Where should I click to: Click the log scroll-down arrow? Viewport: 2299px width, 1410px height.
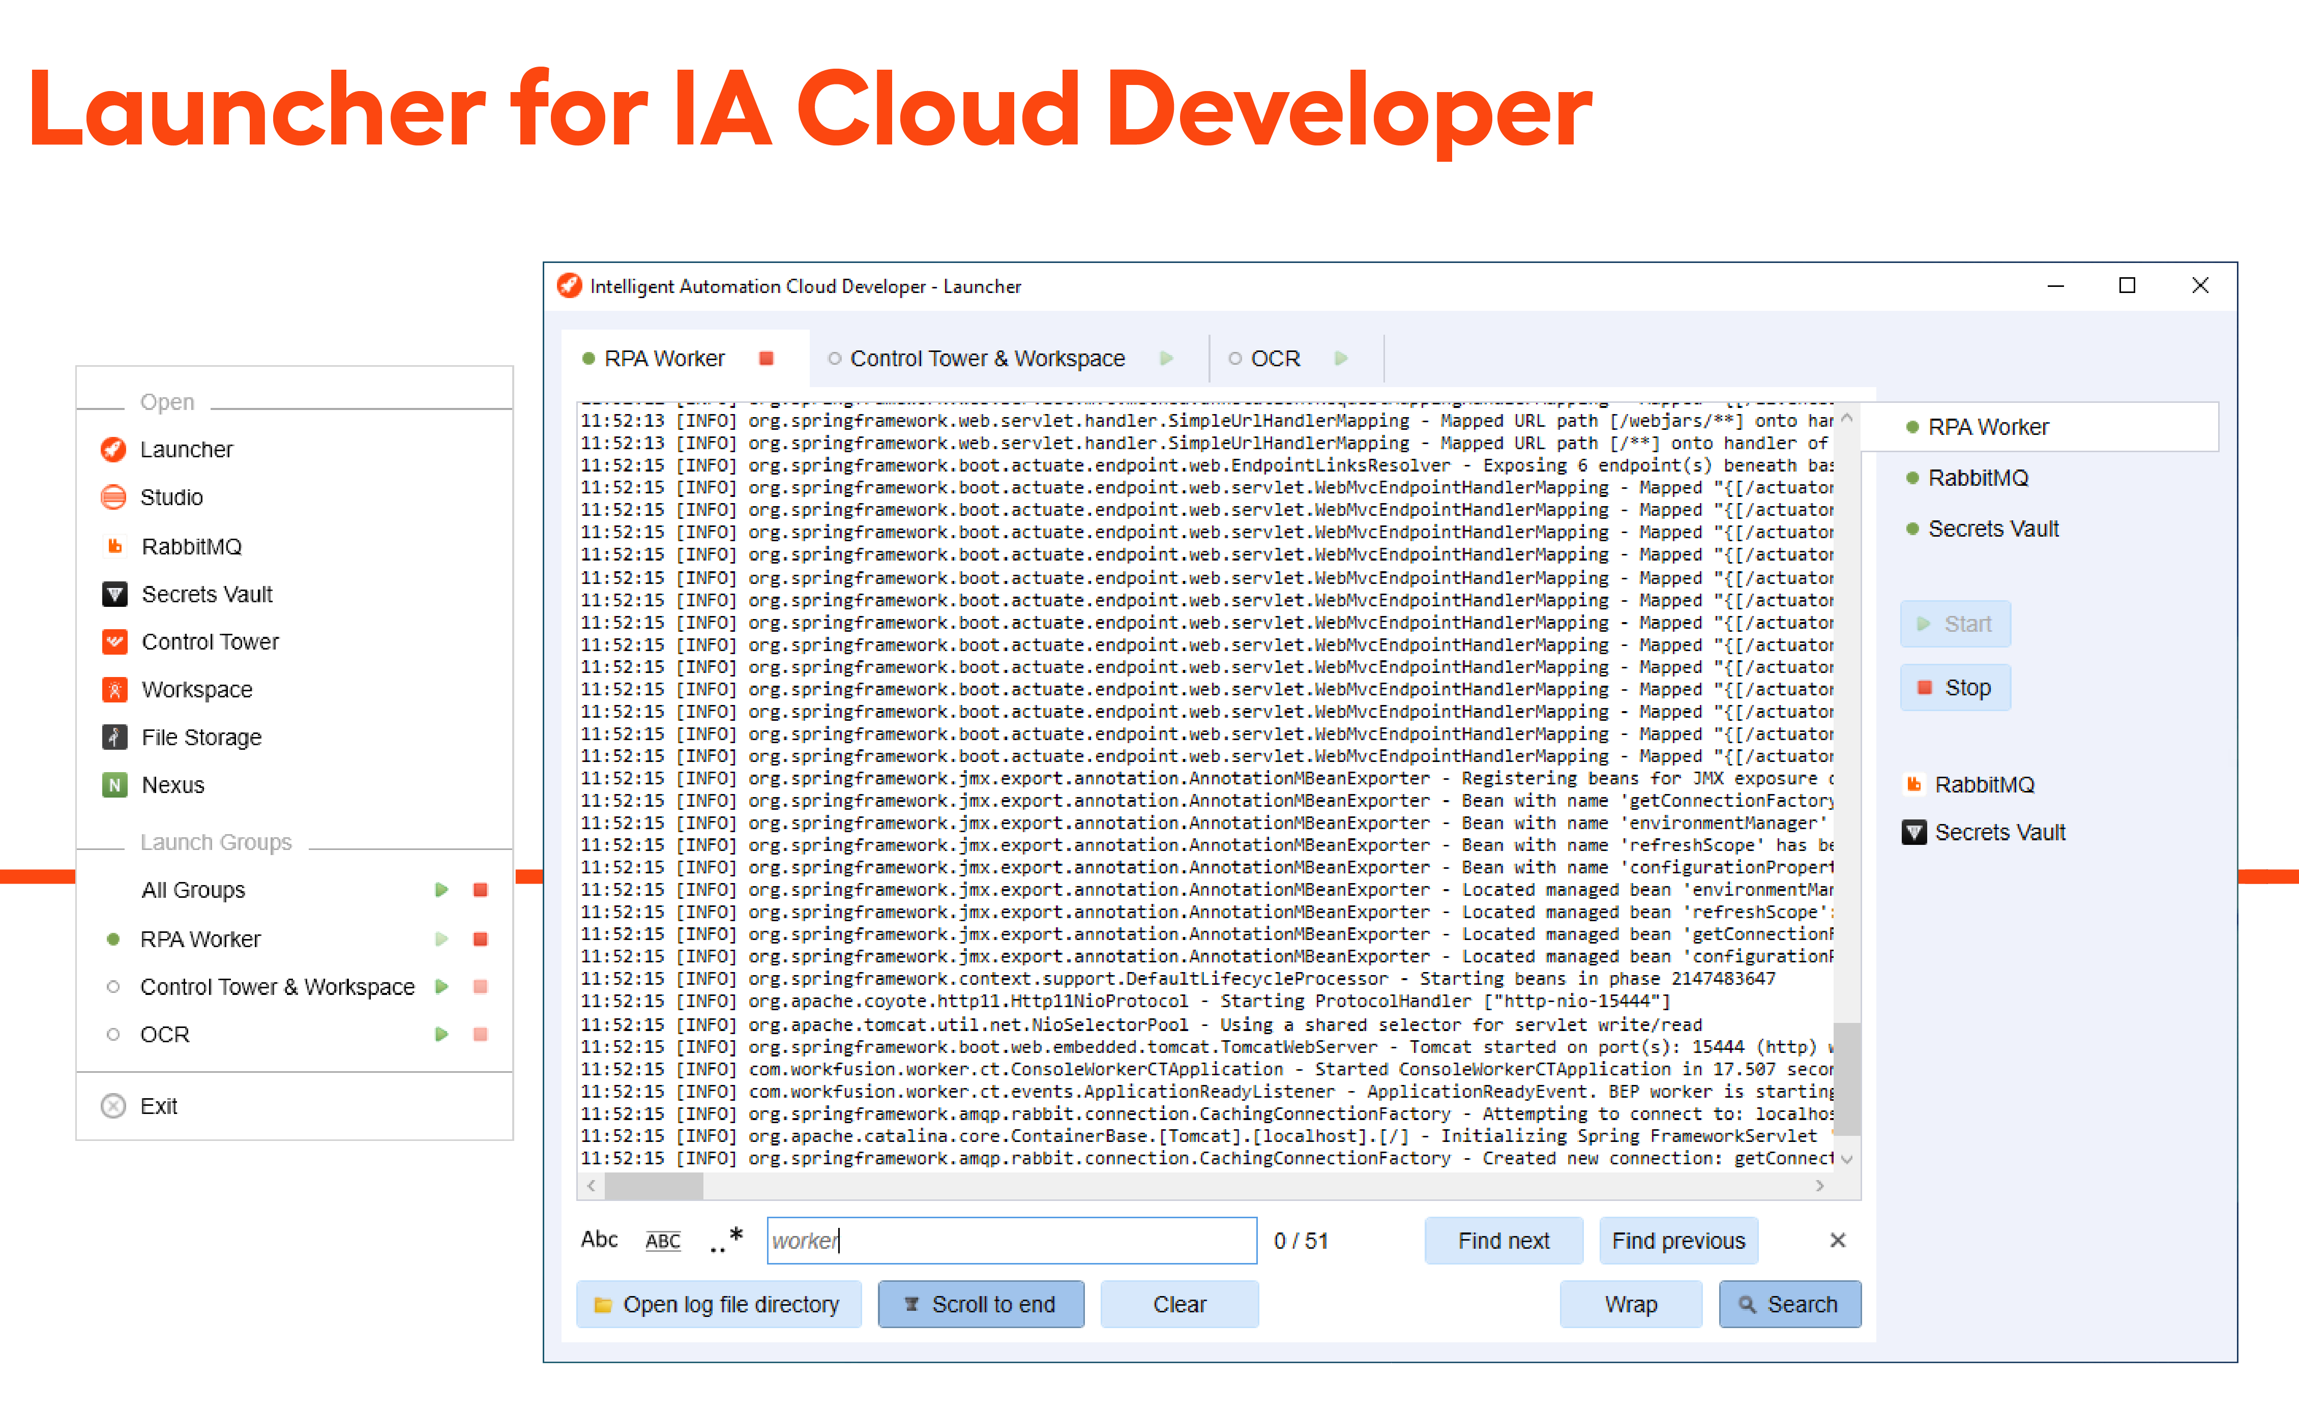[1847, 1159]
